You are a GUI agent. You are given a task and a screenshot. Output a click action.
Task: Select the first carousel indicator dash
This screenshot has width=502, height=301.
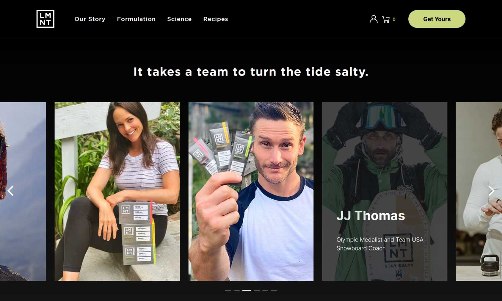(228, 290)
